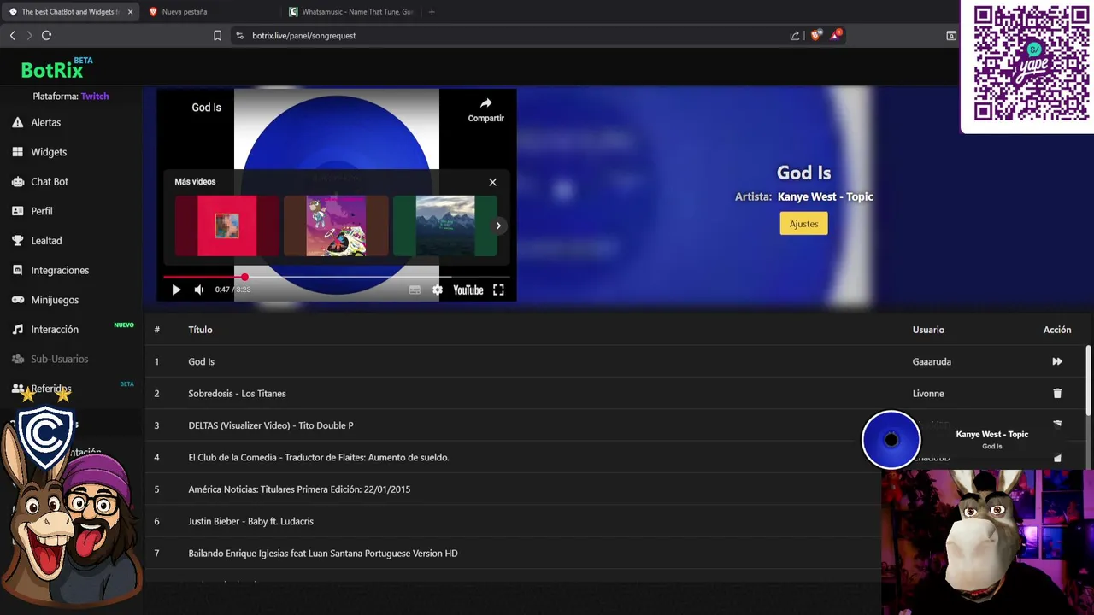The height and width of the screenshot is (615, 1094).
Task: Select the first red suggested video thumbnail
Action: point(227,225)
